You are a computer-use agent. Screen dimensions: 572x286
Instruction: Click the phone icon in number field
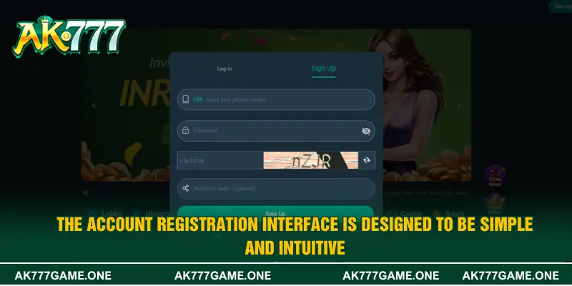pyautogui.click(x=185, y=99)
